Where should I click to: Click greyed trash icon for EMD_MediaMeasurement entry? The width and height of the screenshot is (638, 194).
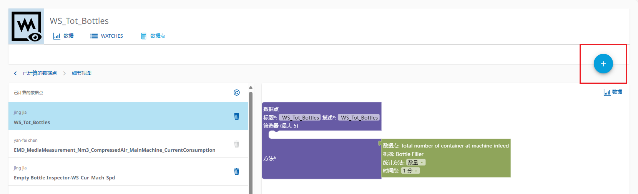pos(237,144)
